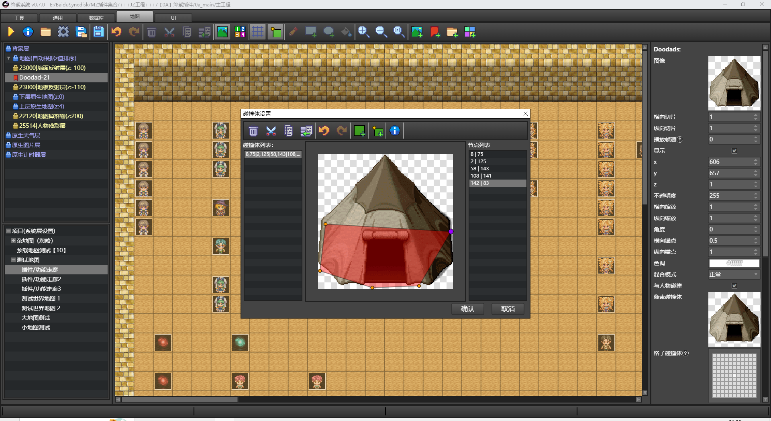Screen dimensions: 771x421
Task: Select node 58 | 143 in node list
Action: point(498,169)
